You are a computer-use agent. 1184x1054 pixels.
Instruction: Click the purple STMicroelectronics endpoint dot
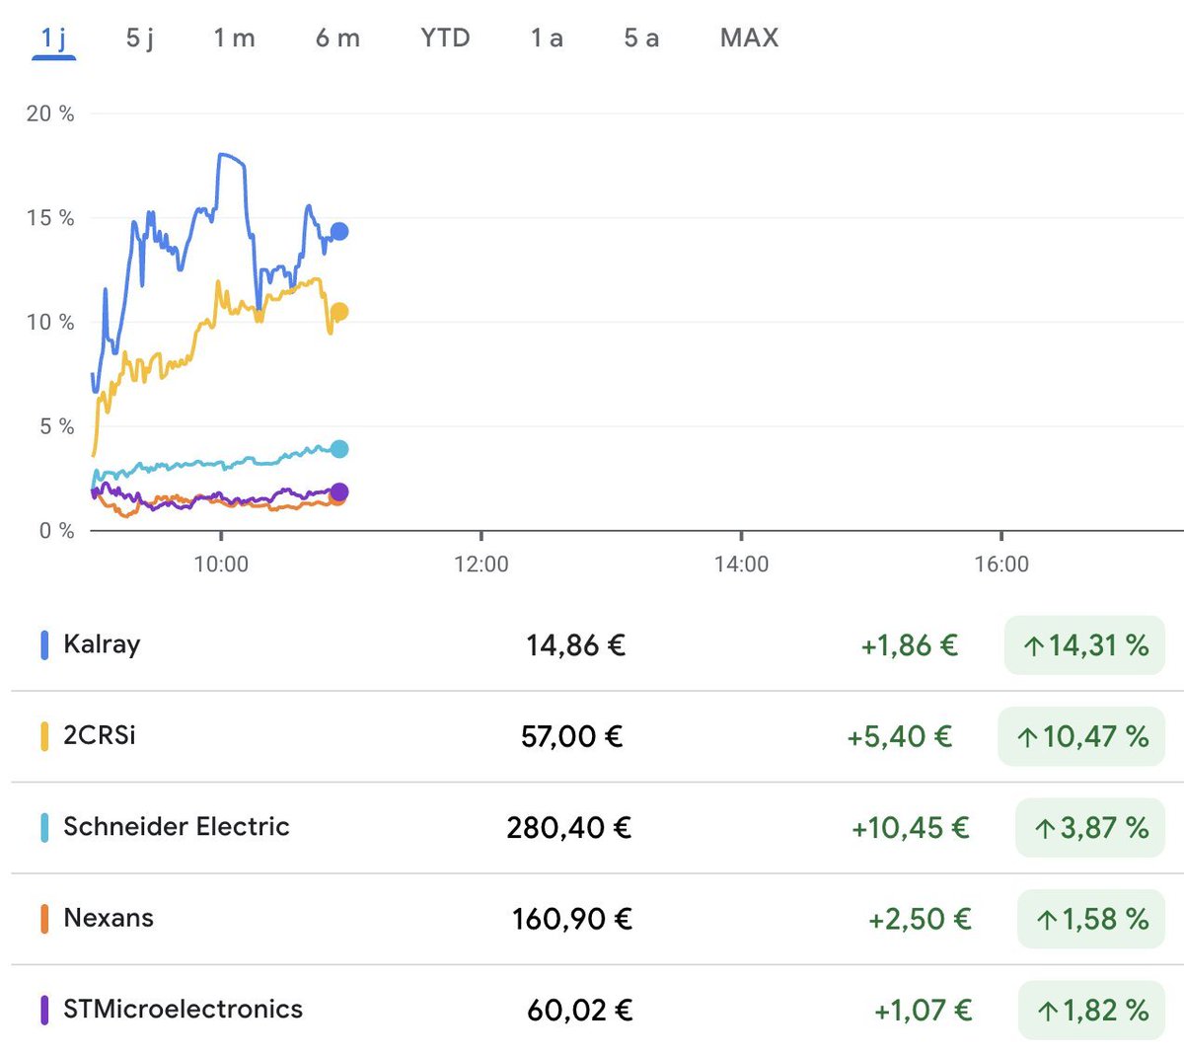[339, 491]
